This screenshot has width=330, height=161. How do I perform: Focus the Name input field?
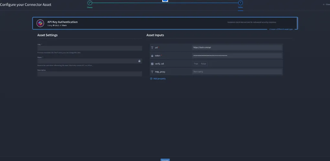click(90, 61)
